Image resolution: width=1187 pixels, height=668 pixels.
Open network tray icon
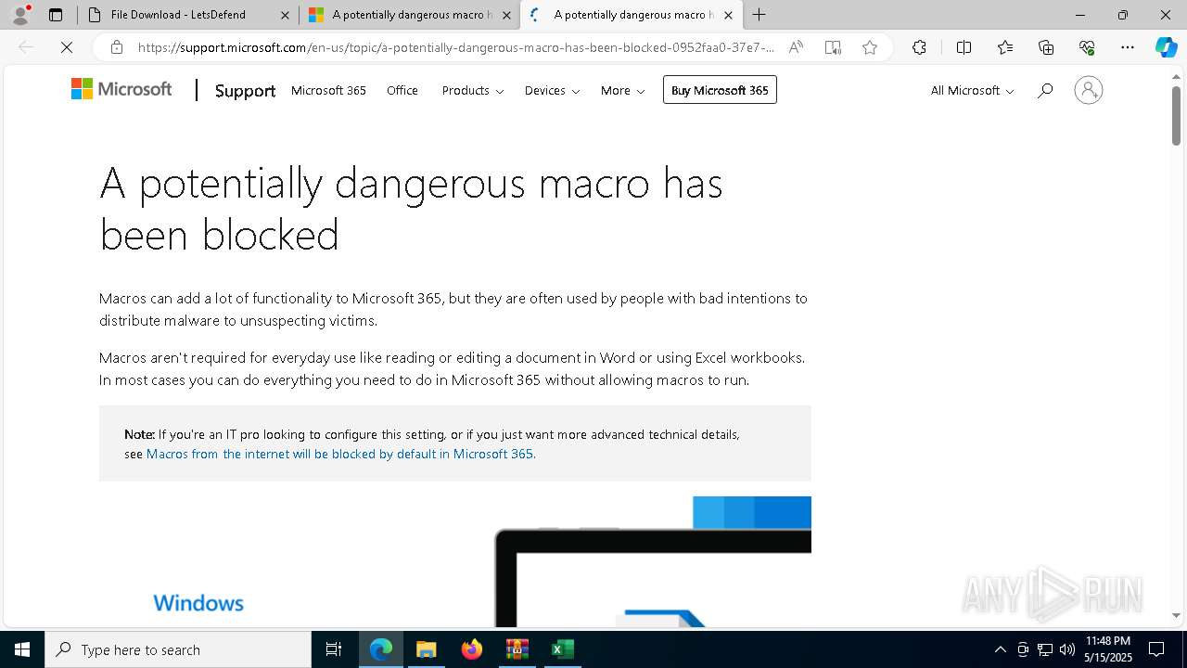pyautogui.click(x=1045, y=649)
